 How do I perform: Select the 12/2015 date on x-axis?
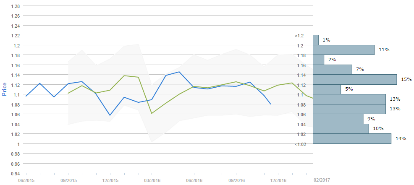pos(110,180)
